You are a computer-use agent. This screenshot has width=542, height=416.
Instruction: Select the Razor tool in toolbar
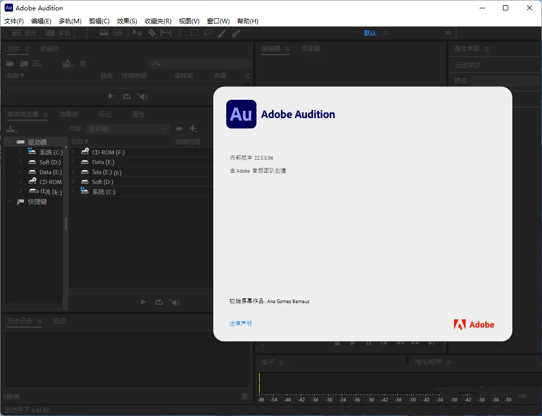[152, 33]
